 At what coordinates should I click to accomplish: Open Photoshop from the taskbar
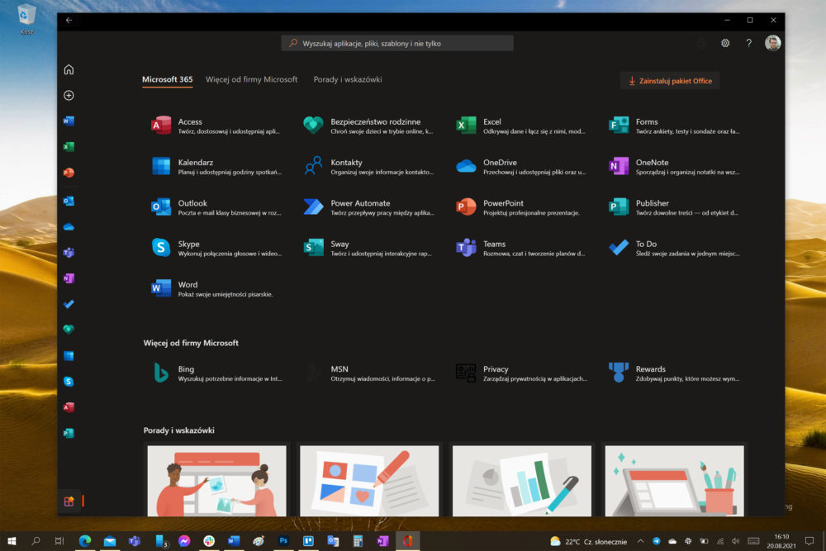pyautogui.click(x=283, y=541)
